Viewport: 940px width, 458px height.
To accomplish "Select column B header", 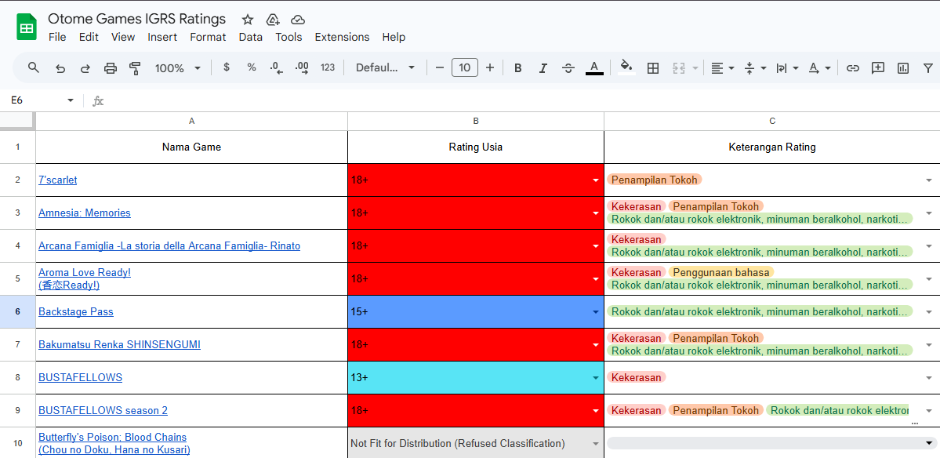I will (x=476, y=121).
